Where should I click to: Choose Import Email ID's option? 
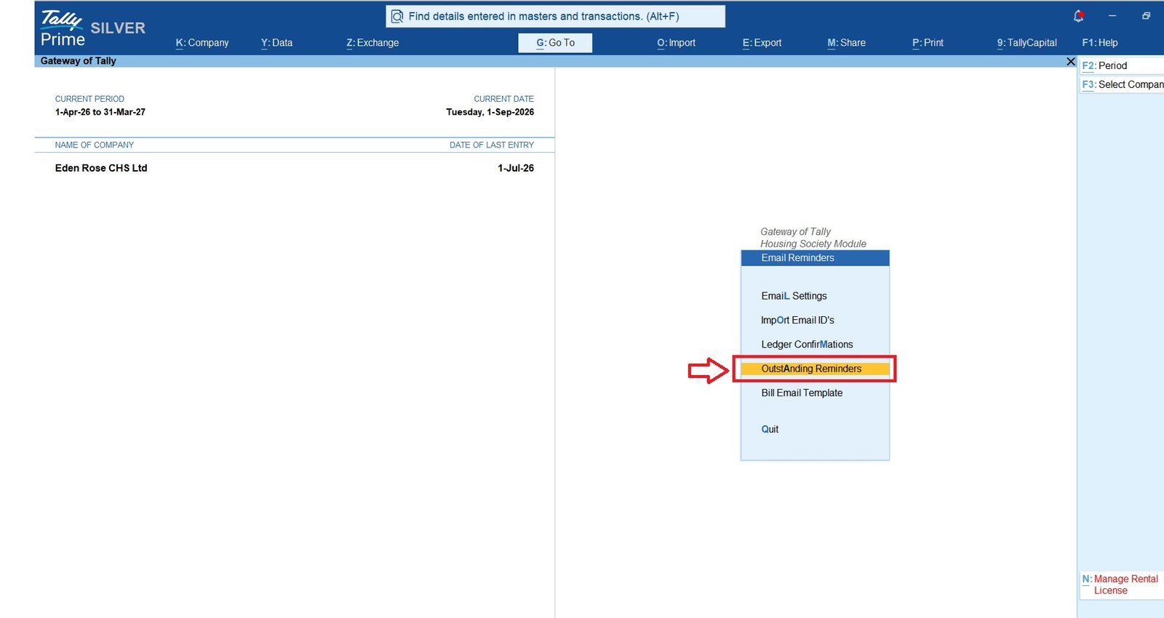pyautogui.click(x=797, y=320)
